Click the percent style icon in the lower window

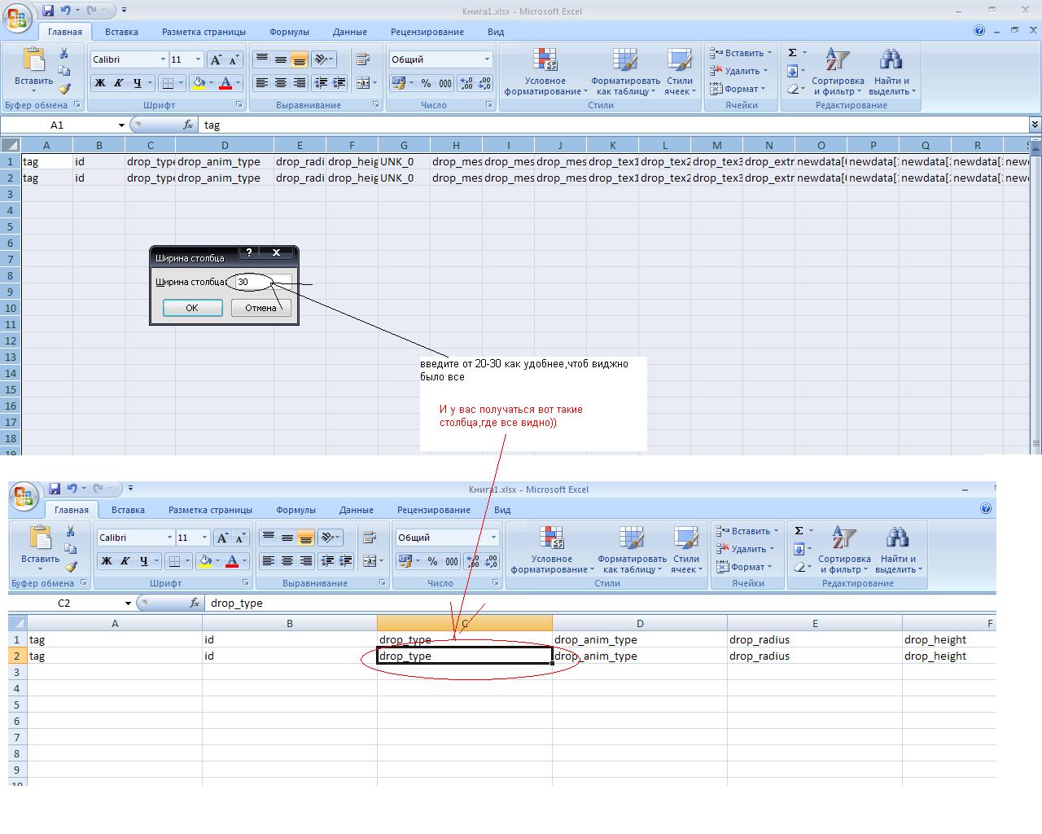click(432, 561)
